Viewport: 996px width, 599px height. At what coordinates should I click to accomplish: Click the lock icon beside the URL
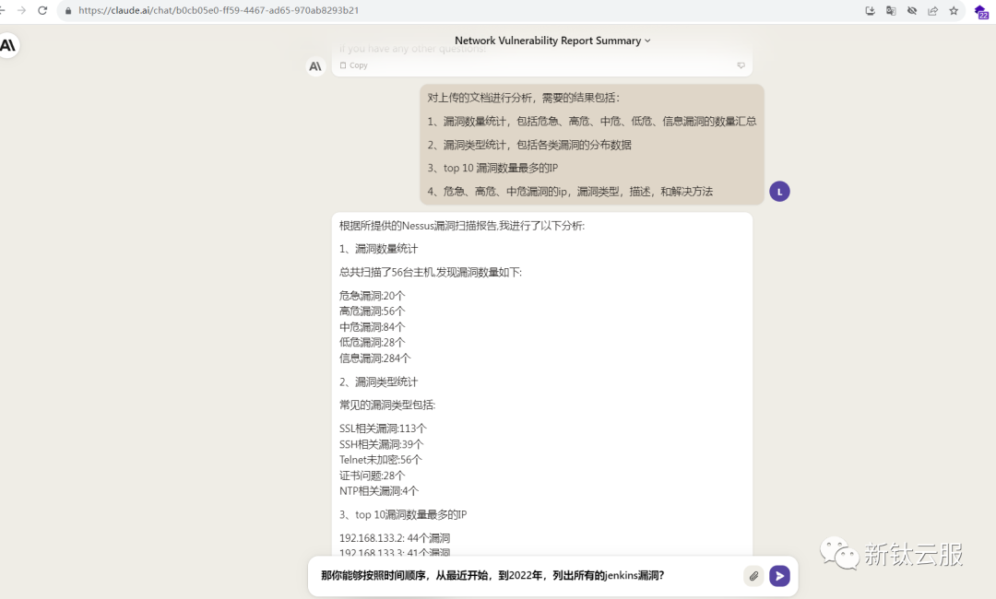[x=68, y=11]
